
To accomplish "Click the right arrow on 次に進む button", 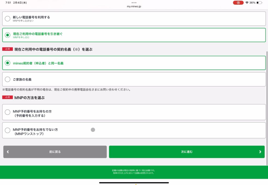I will (x=260, y=152).
